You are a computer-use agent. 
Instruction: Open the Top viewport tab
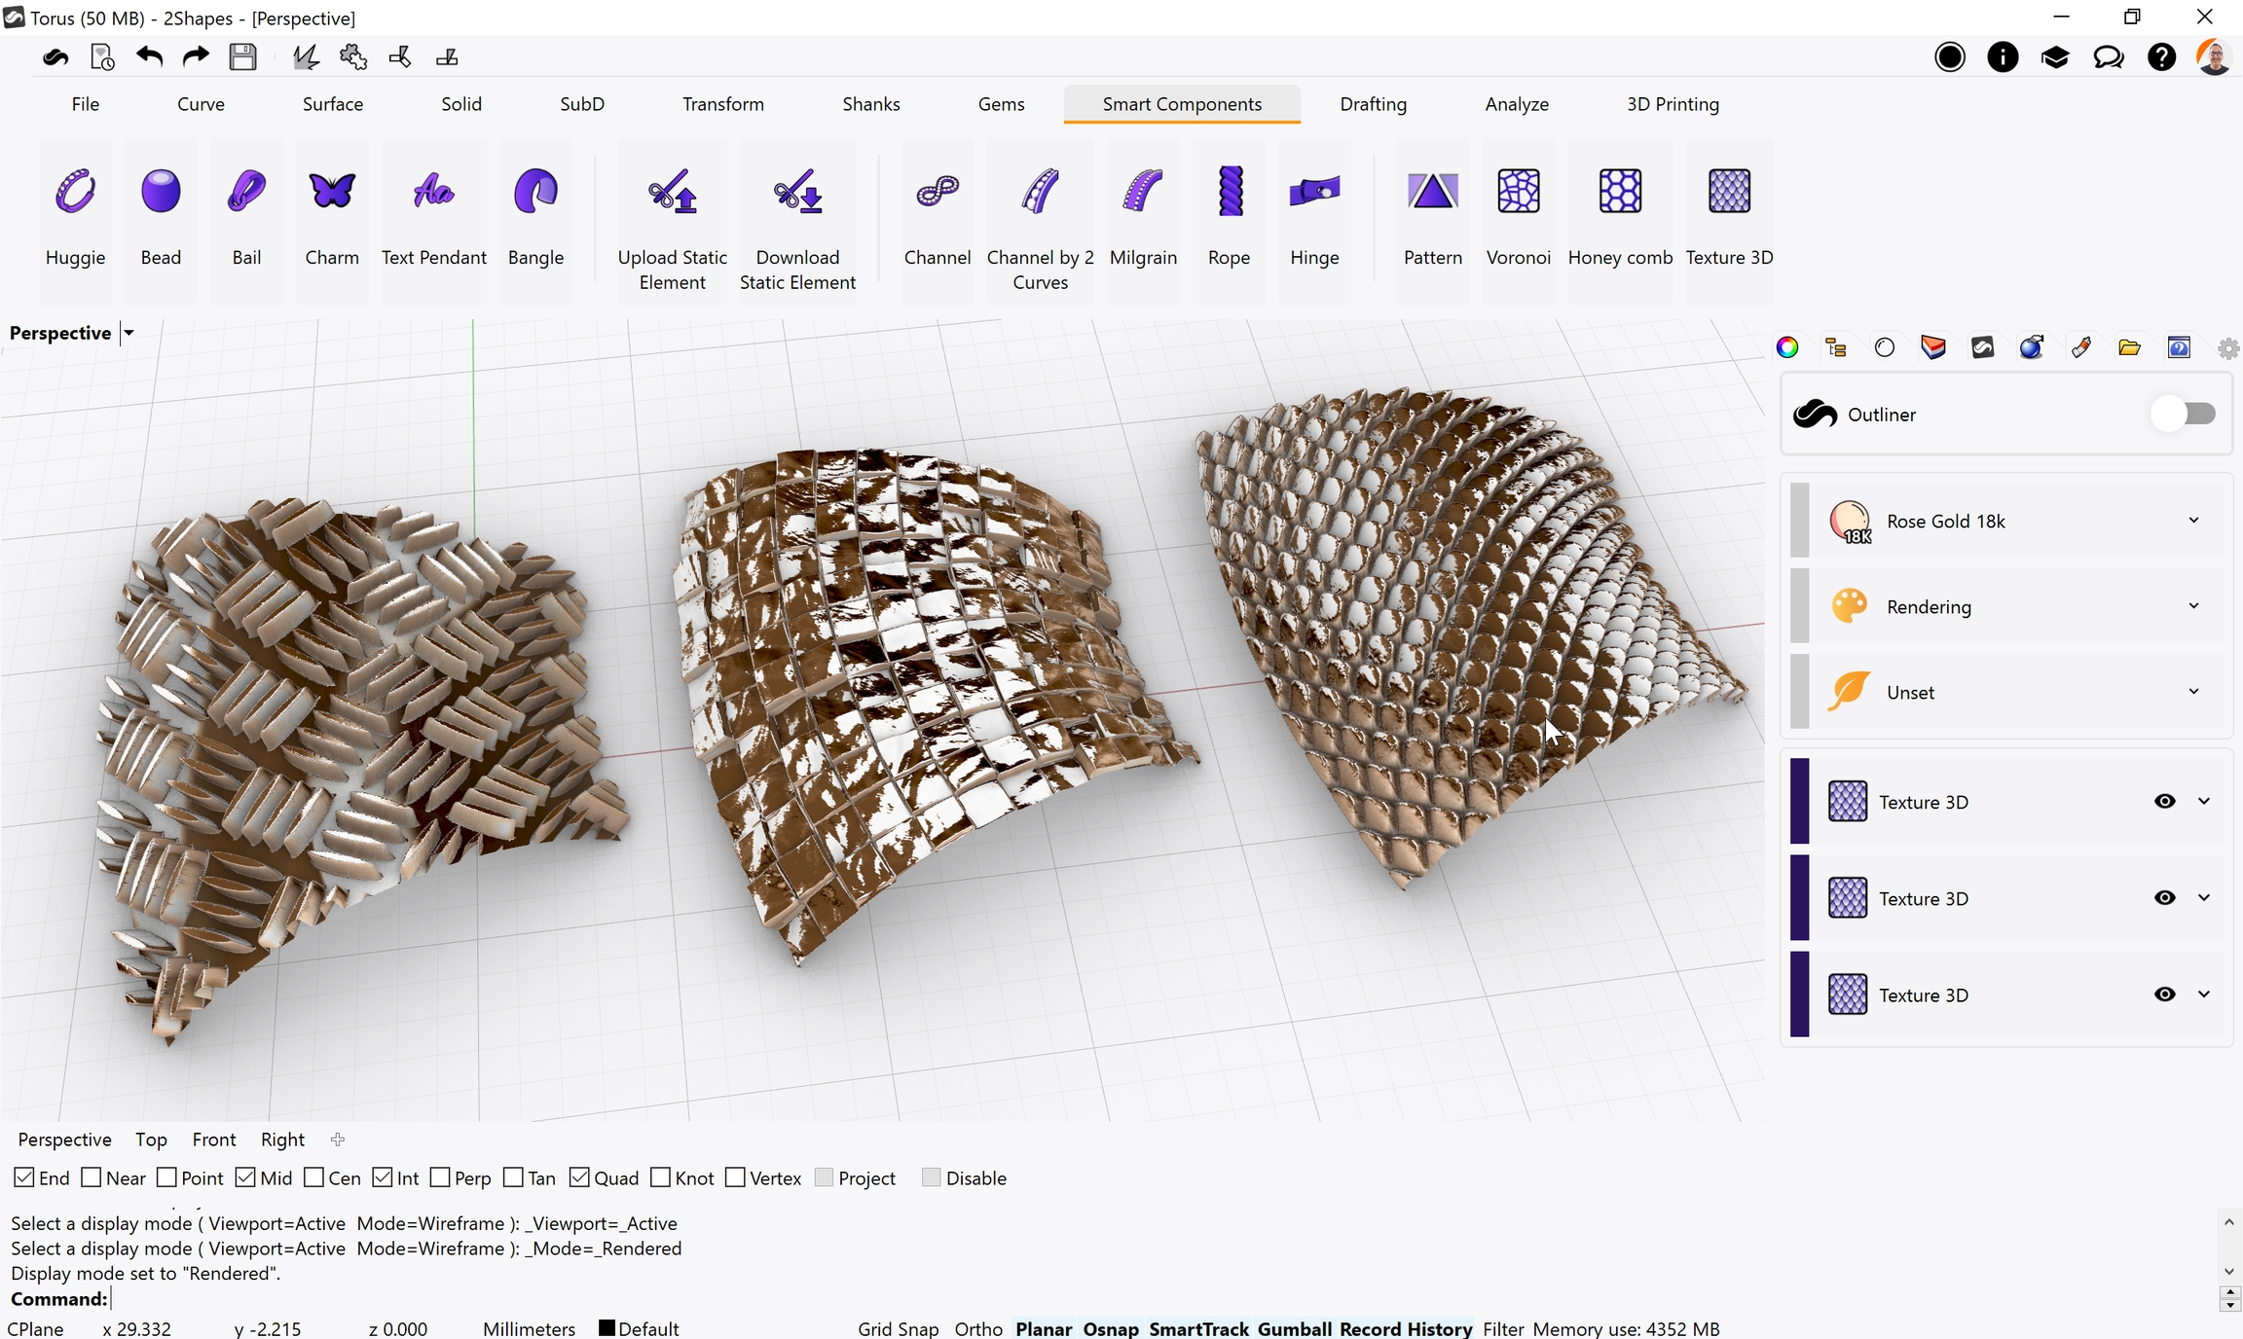pos(151,1140)
